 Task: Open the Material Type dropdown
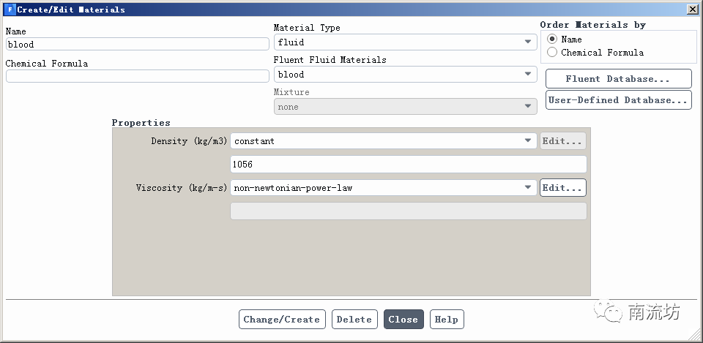[x=405, y=42]
